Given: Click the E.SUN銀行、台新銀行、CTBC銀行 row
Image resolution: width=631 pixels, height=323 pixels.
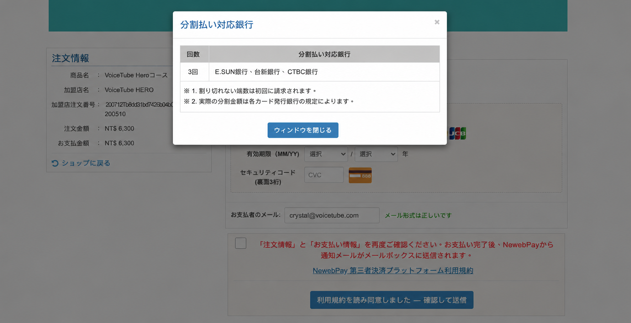Looking at the screenshot, I should coord(310,72).
